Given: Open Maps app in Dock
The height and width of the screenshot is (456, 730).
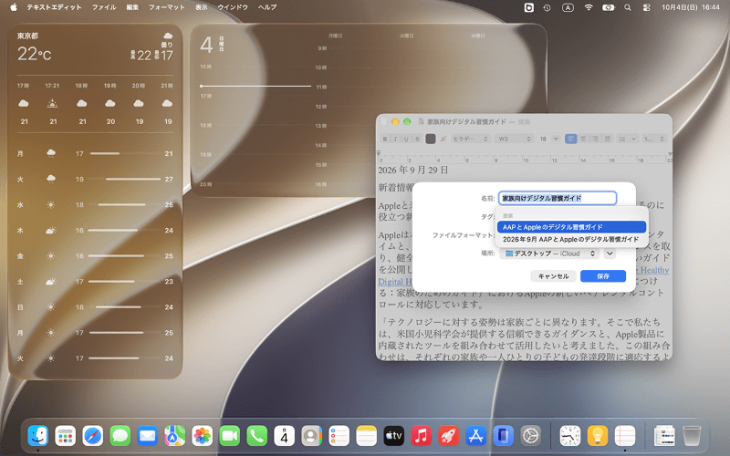Looking at the screenshot, I should tap(174, 436).
